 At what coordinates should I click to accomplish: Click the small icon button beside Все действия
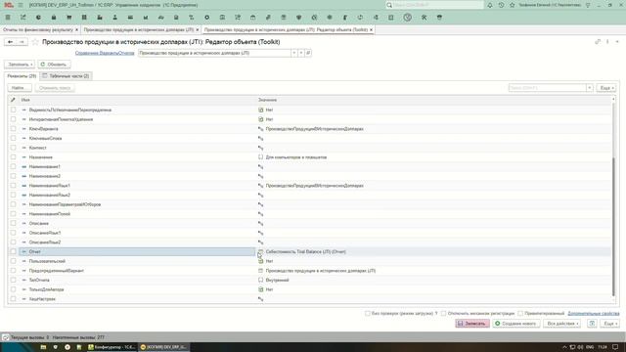click(x=592, y=324)
